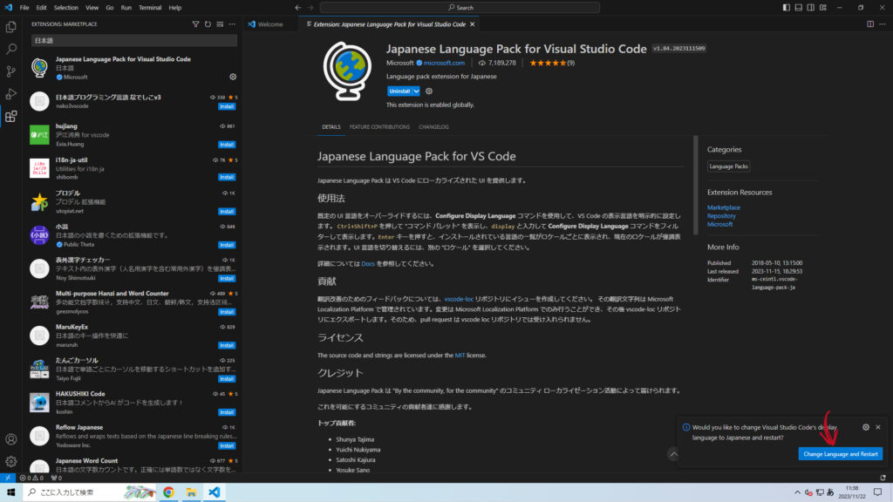Select the Changelog tab

click(x=433, y=127)
